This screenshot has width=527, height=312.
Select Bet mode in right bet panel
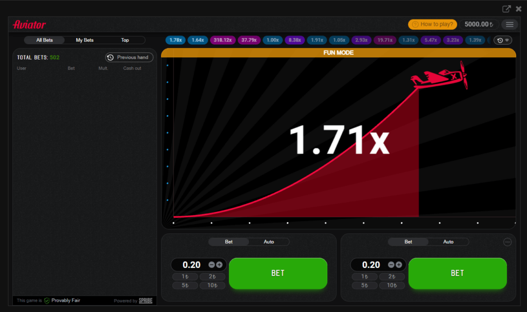click(408, 242)
